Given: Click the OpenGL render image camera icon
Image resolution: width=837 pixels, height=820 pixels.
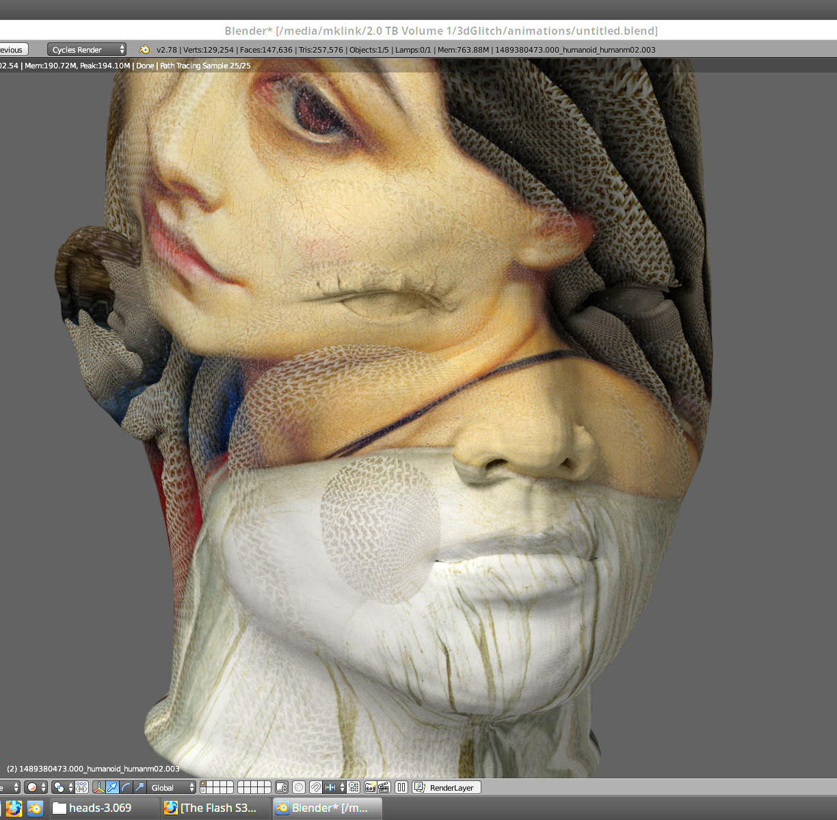Looking at the screenshot, I should point(370,787).
